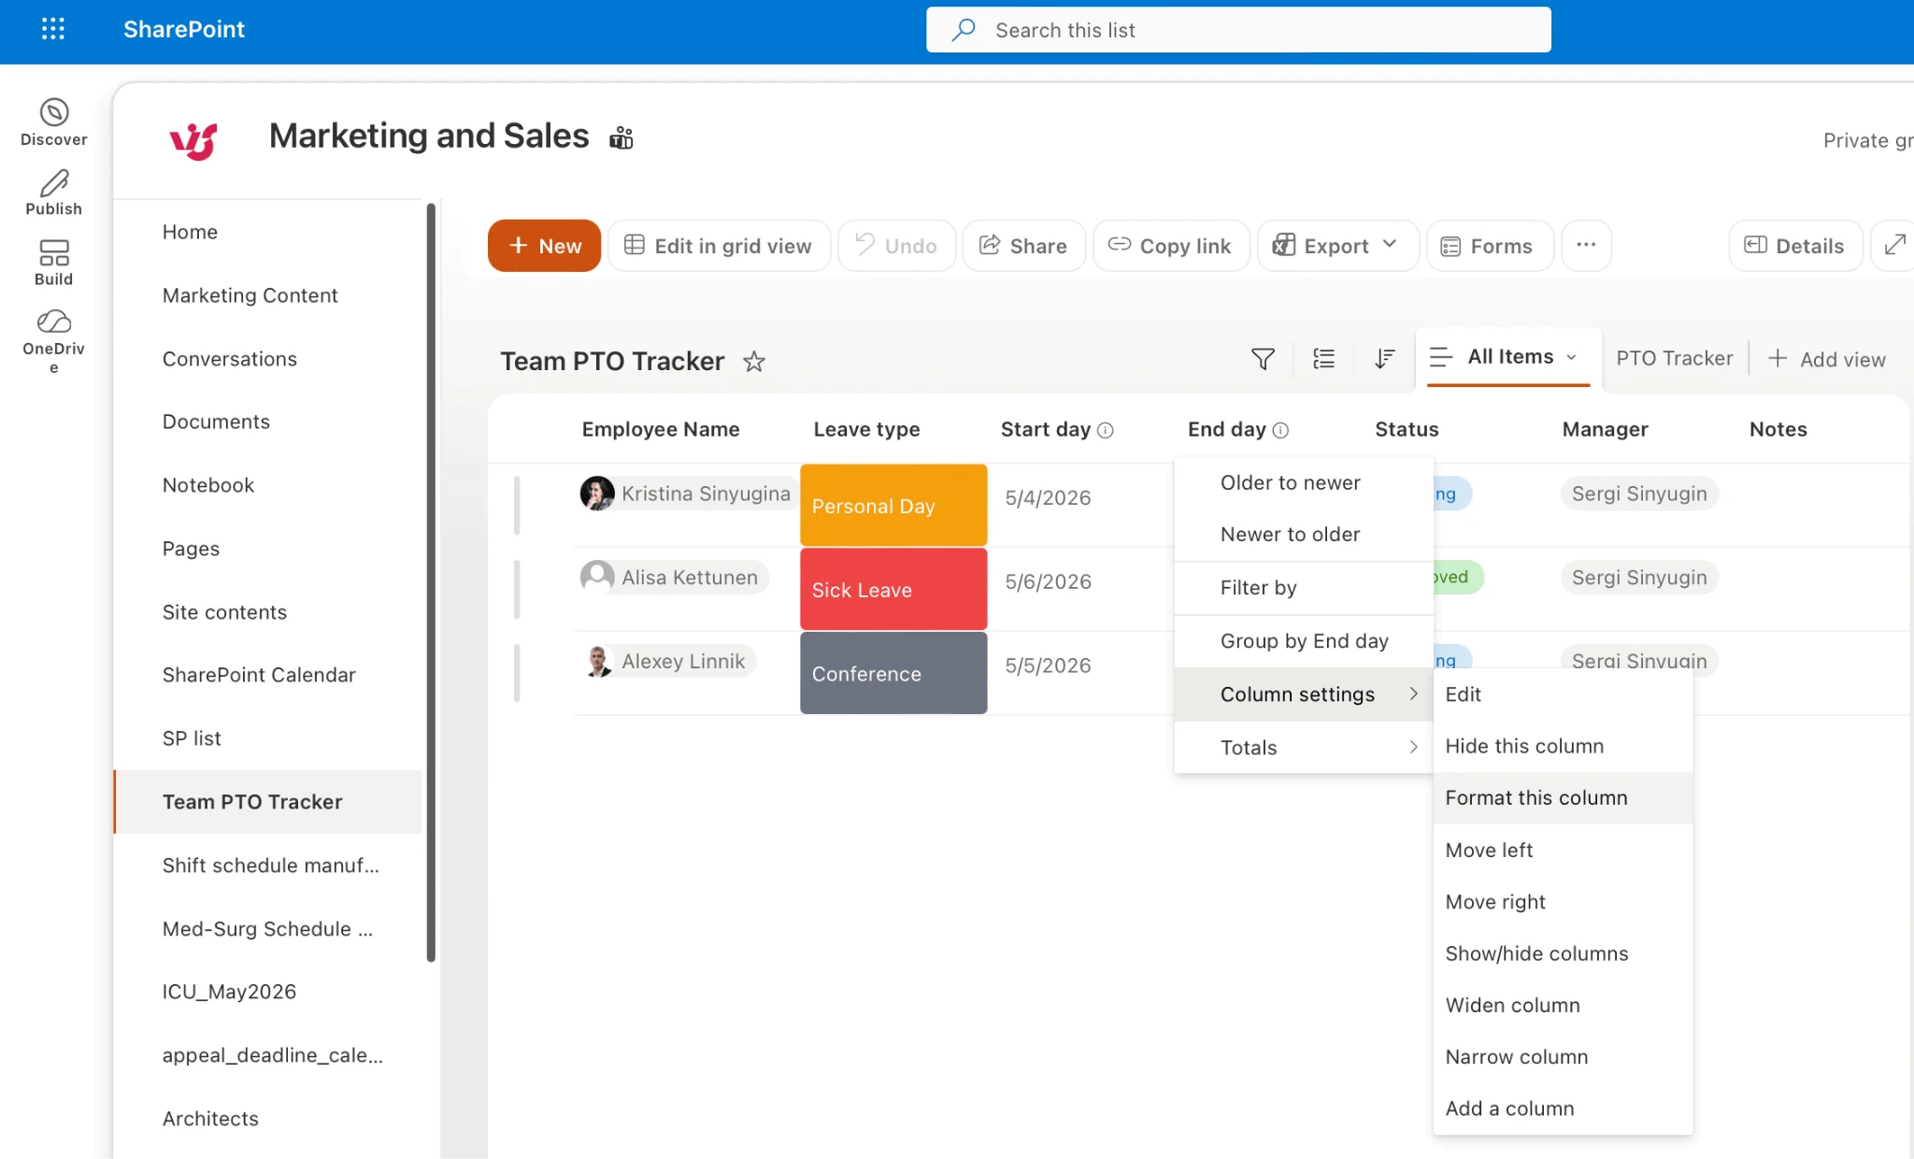Screen dimensions: 1914x1159
Task: Click the Employee Name column header
Action: 661,430
